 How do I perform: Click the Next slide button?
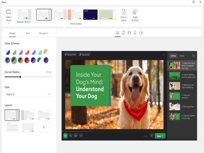pos(160,136)
